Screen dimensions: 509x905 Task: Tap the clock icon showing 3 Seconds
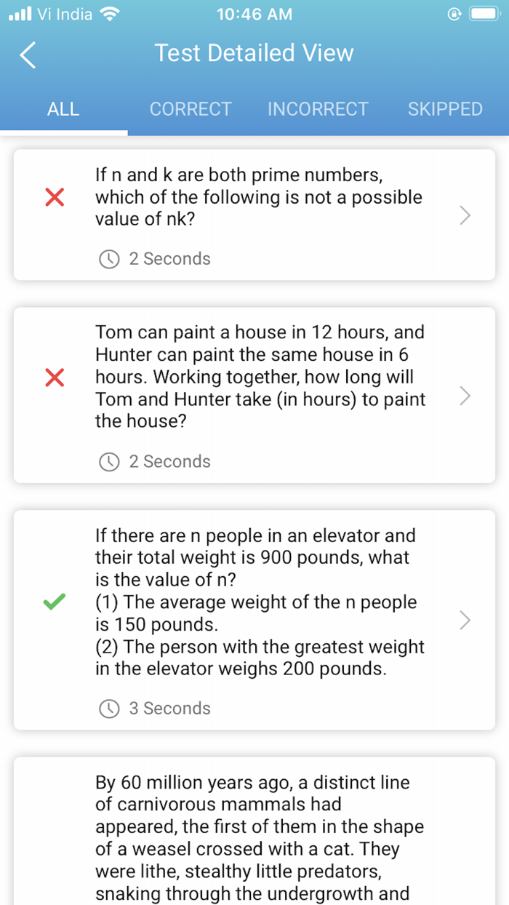tap(108, 708)
